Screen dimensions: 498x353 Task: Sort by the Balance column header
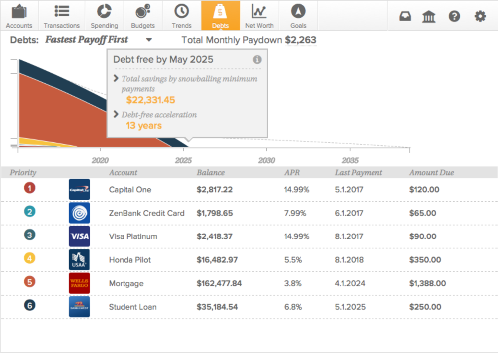pos(210,173)
